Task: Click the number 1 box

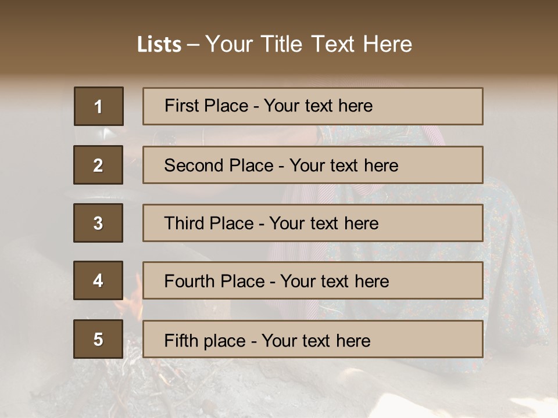Action: coord(98,106)
